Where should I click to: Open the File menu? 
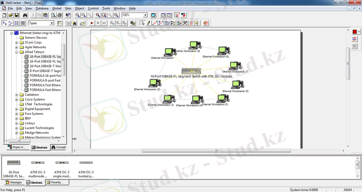(x=10, y=8)
